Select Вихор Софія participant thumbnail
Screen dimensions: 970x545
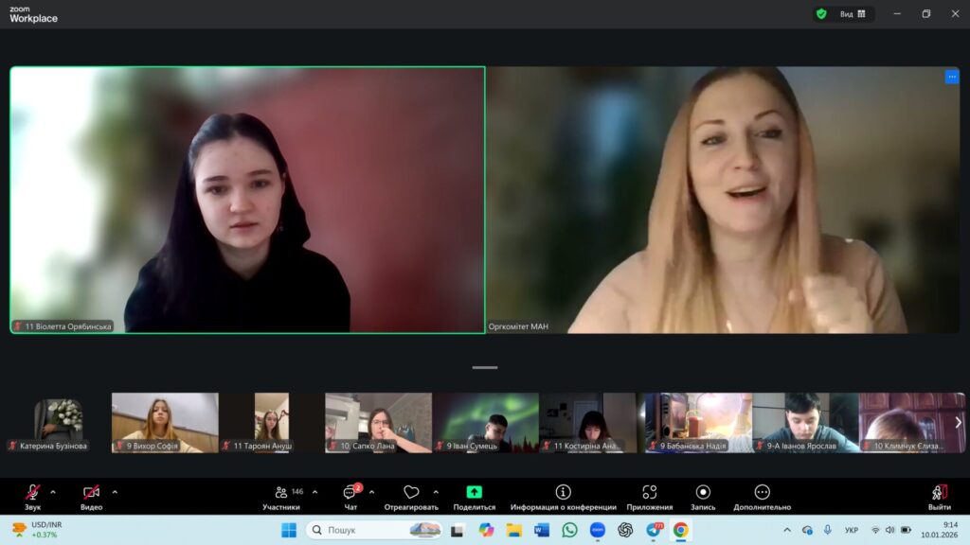[x=164, y=422]
